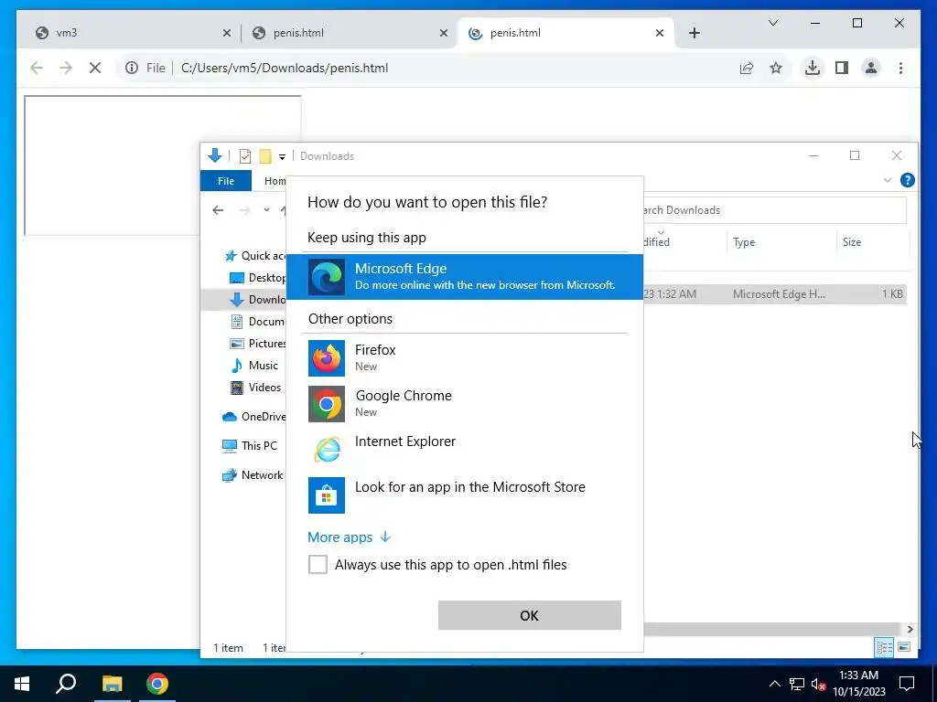This screenshot has height=702, width=937.
Task: Toggle Chrome side panel icon
Action: coord(842,68)
